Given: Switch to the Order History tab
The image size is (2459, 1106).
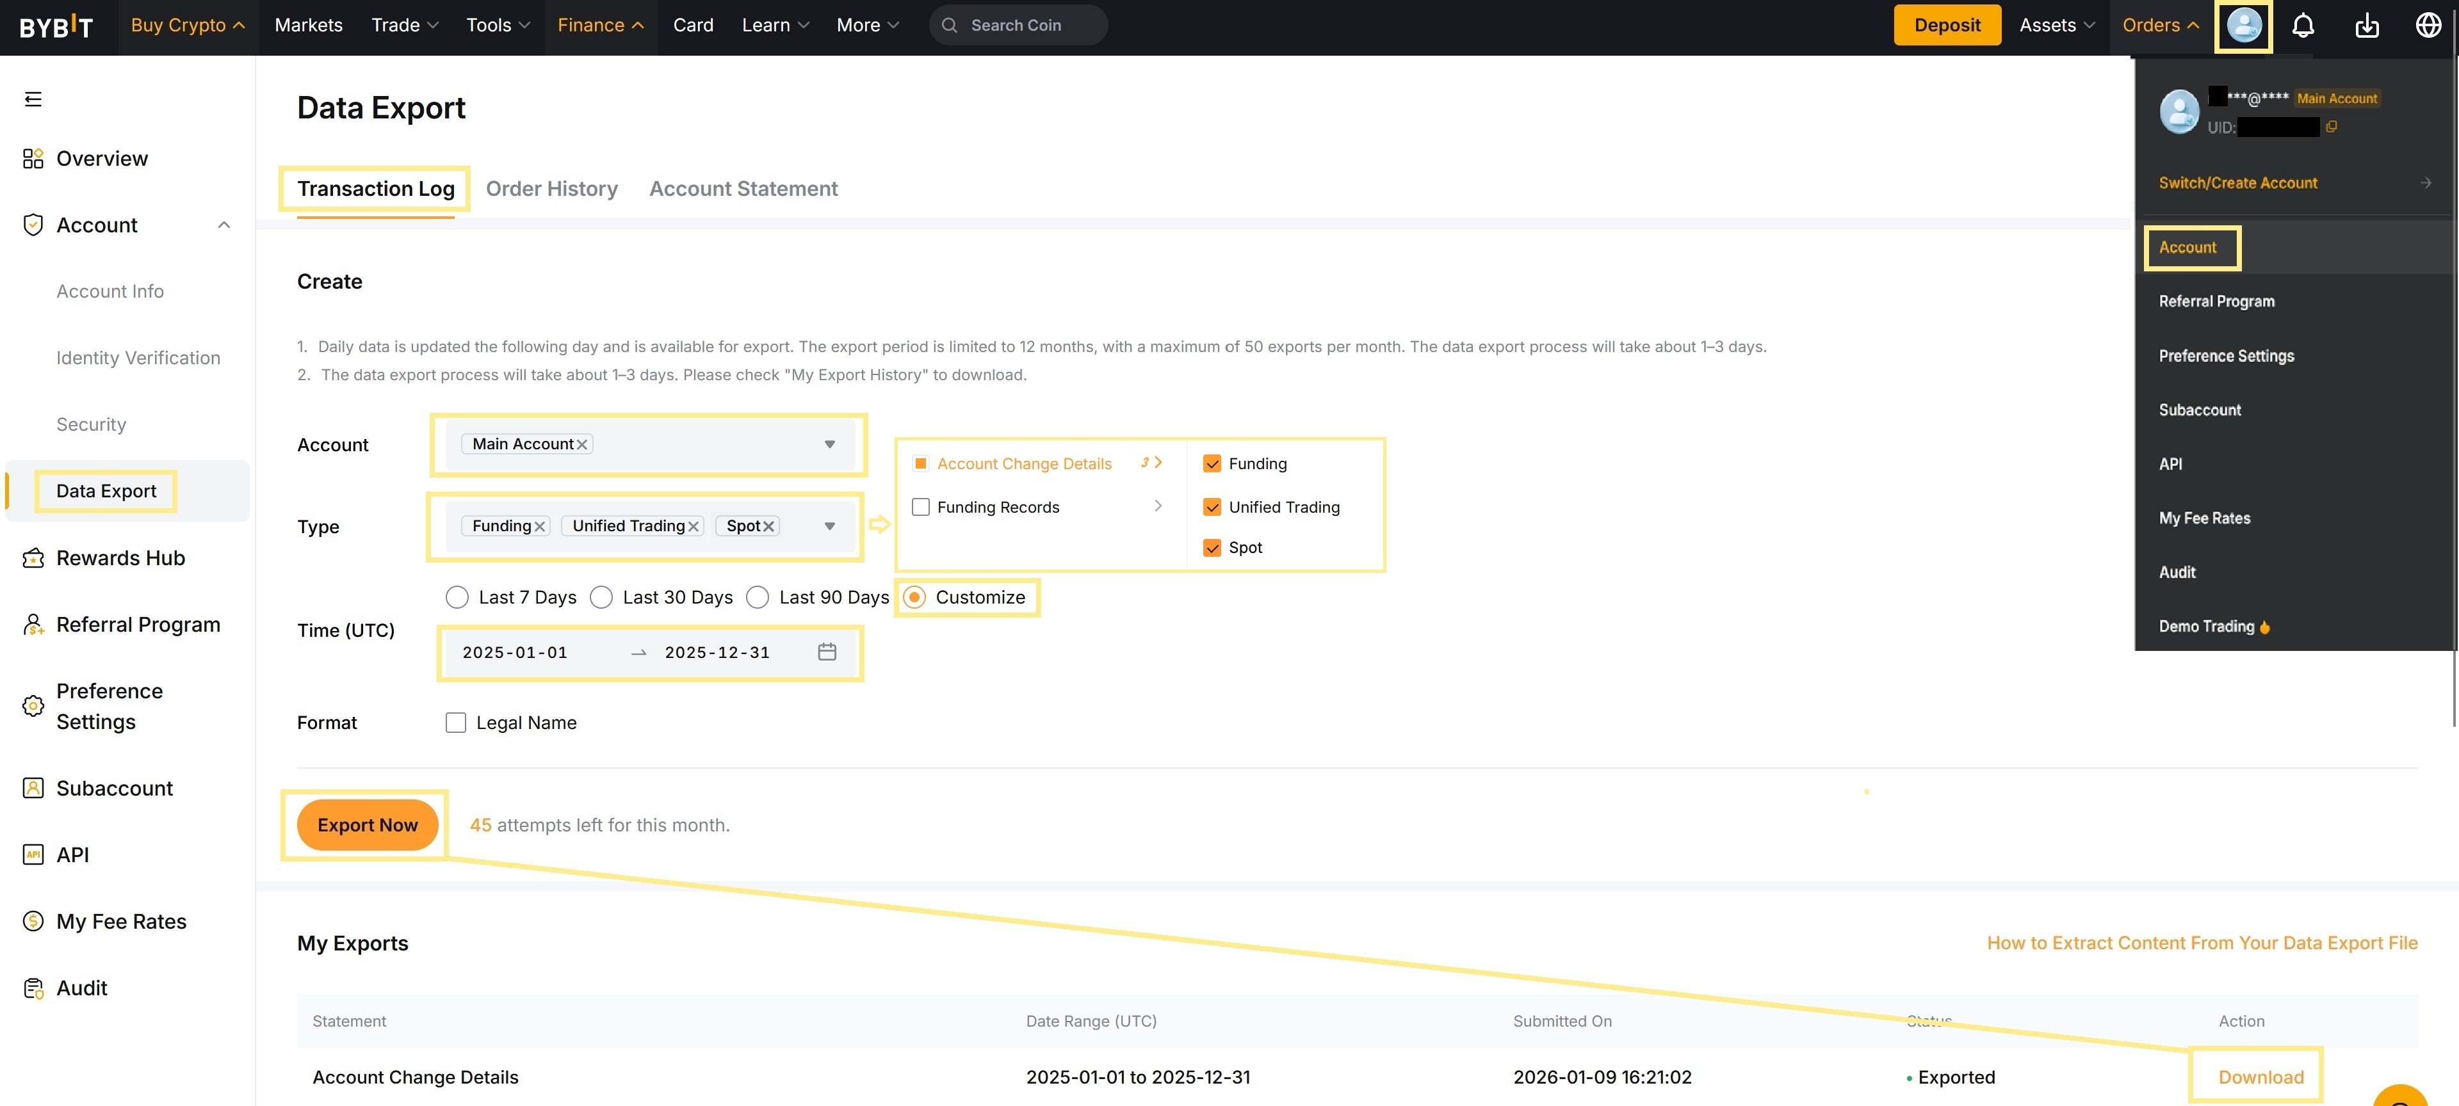Looking at the screenshot, I should coord(552,188).
